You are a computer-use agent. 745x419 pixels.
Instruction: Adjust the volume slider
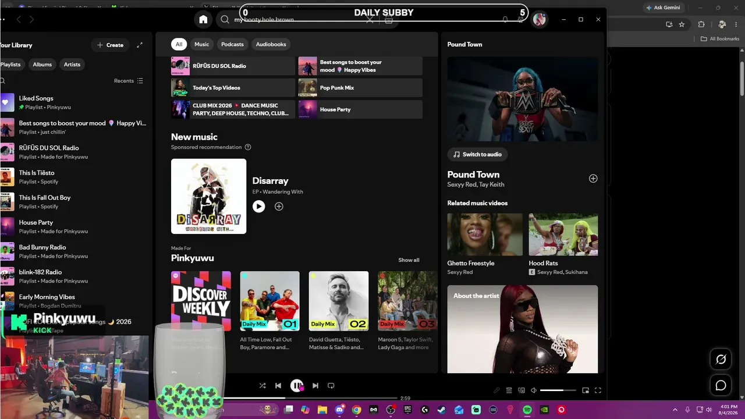558,390
